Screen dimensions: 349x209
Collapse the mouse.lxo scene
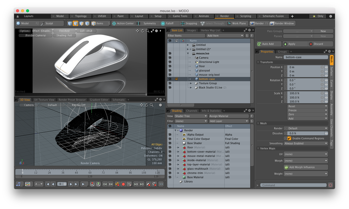pyautogui.click(x=188, y=53)
